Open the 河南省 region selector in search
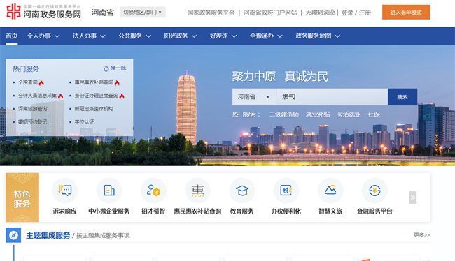 254,97
